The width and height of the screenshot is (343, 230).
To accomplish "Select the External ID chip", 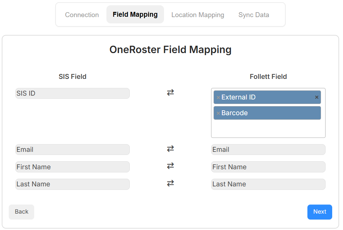I will (x=267, y=97).
